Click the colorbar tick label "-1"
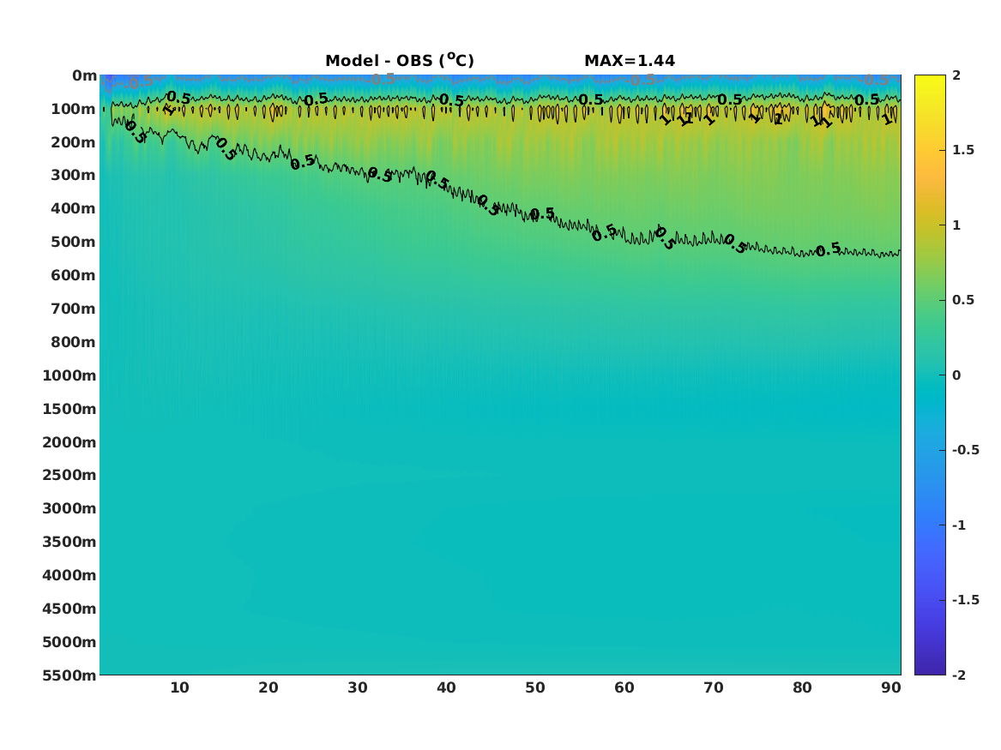This screenshot has width=1001, height=750. [959, 525]
